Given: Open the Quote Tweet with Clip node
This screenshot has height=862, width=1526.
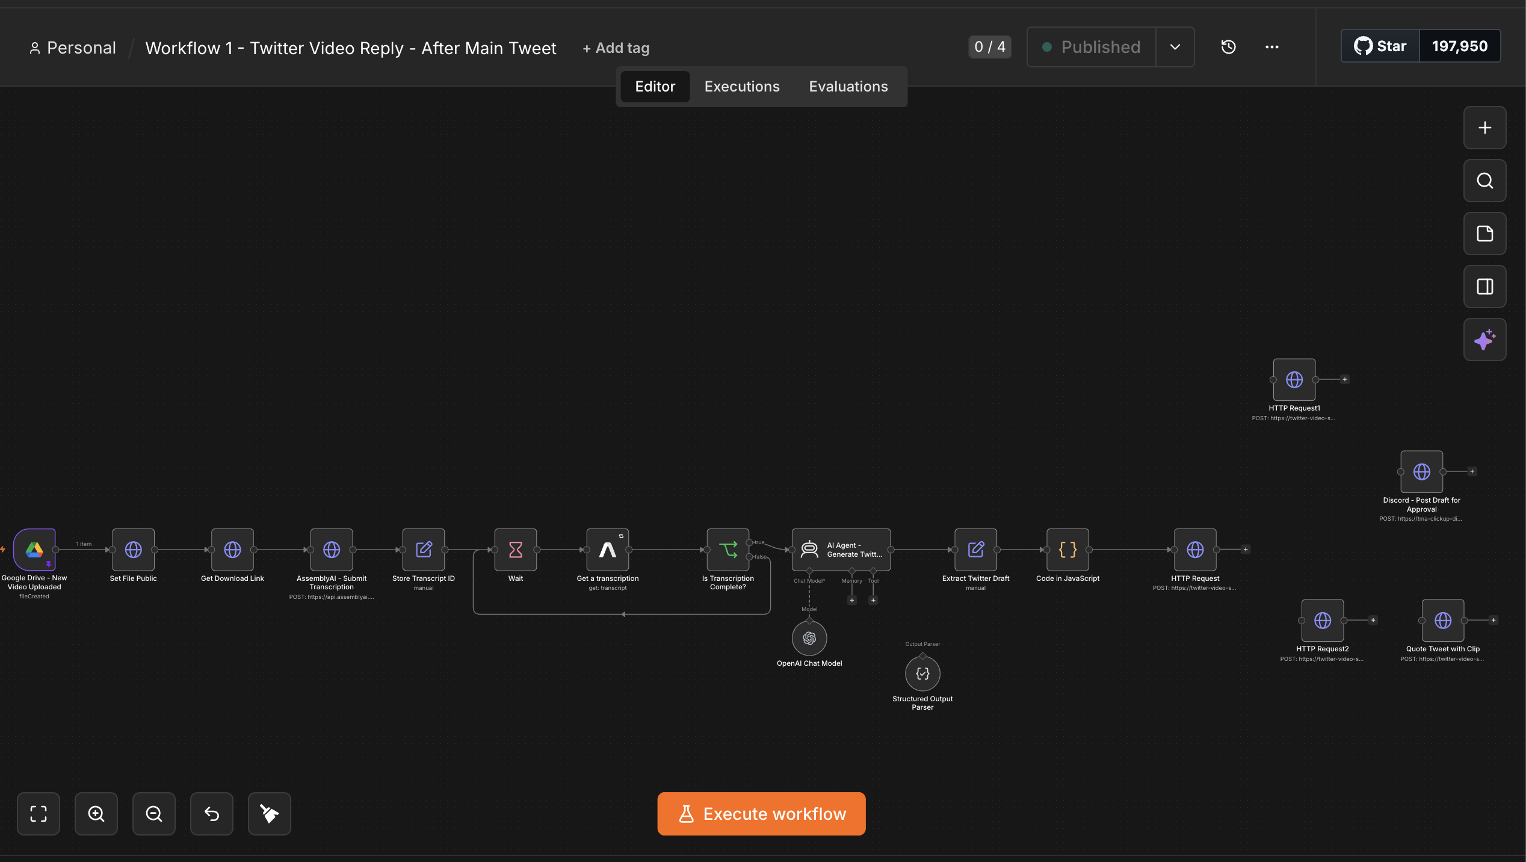Looking at the screenshot, I should (x=1443, y=620).
